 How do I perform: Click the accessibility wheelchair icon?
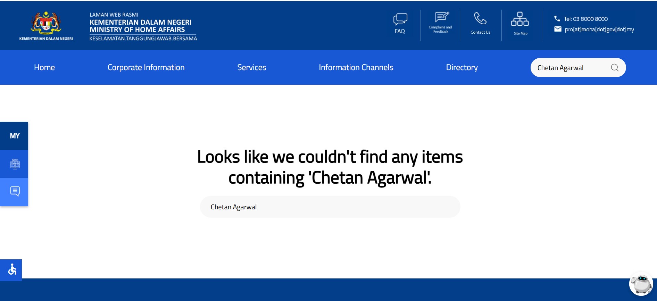pyautogui.click(x=11, y=270)
